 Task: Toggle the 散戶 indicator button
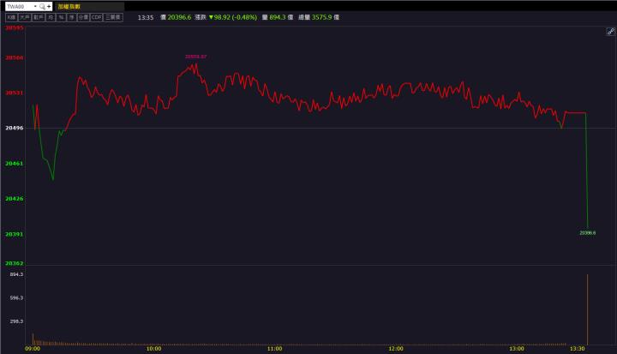[39, 16]
